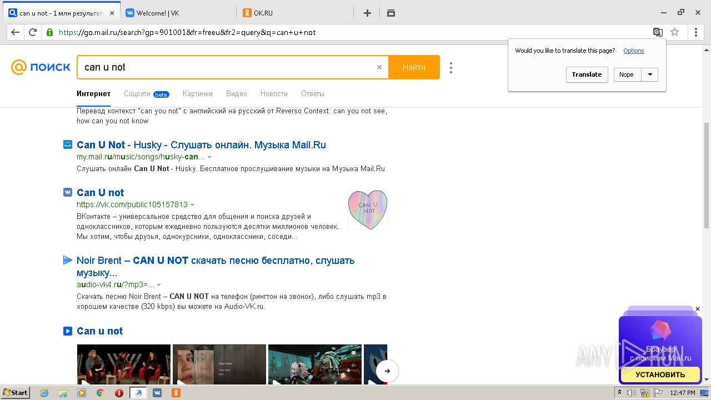The width and height of the screenshot is (711, 400).
Task: Advance video carousel with right arrow
Action: pyautogui.click(x=387, y=371)
